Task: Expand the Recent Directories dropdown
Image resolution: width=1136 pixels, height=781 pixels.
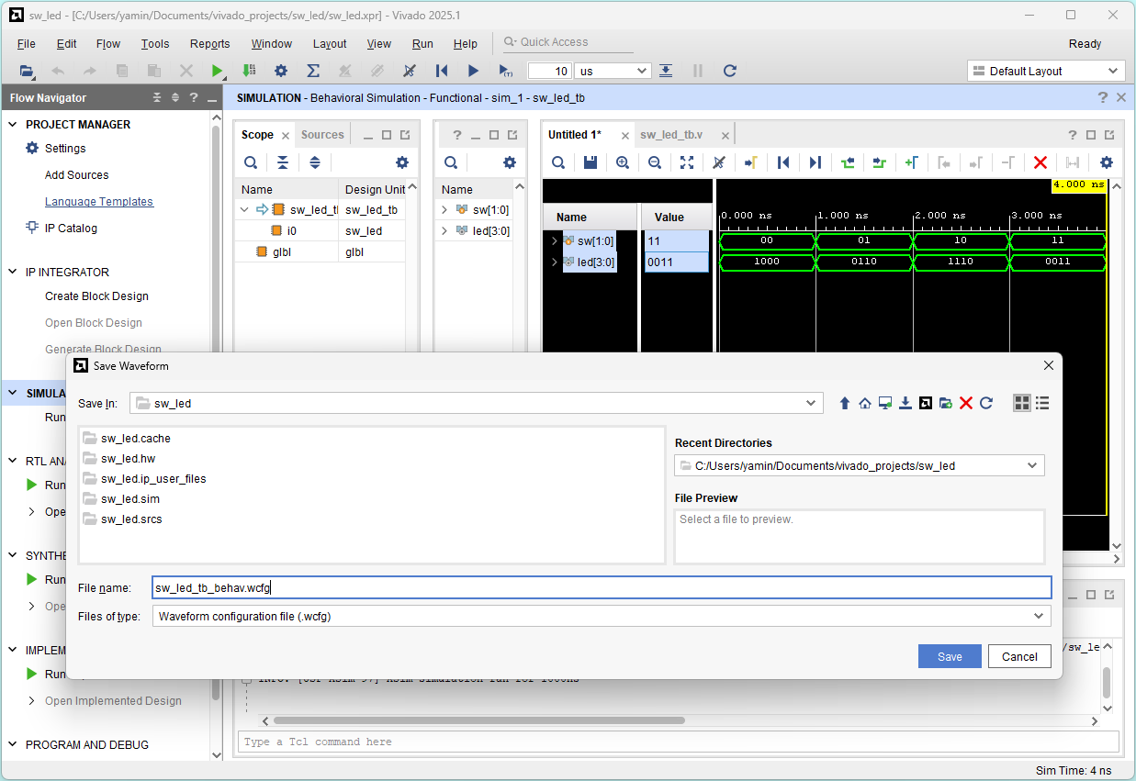Action: tap(1032, 466)
